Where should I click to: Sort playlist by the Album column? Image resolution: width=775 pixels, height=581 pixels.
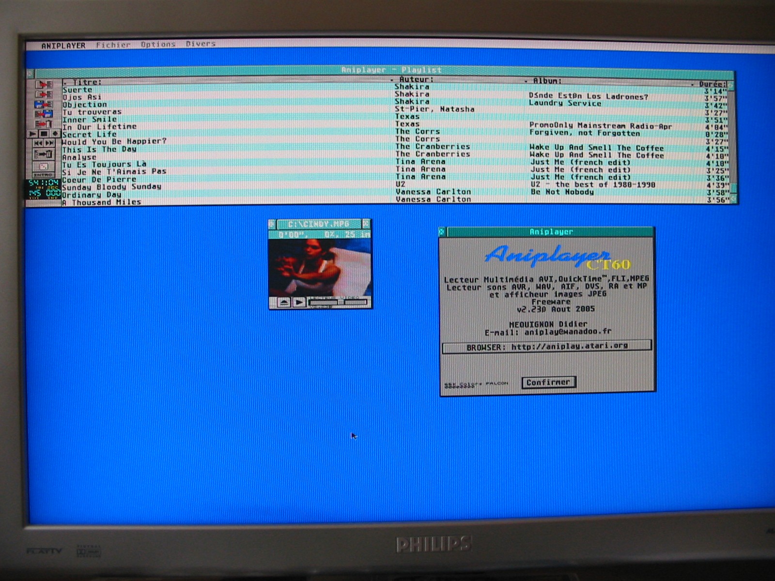point(547,81)
